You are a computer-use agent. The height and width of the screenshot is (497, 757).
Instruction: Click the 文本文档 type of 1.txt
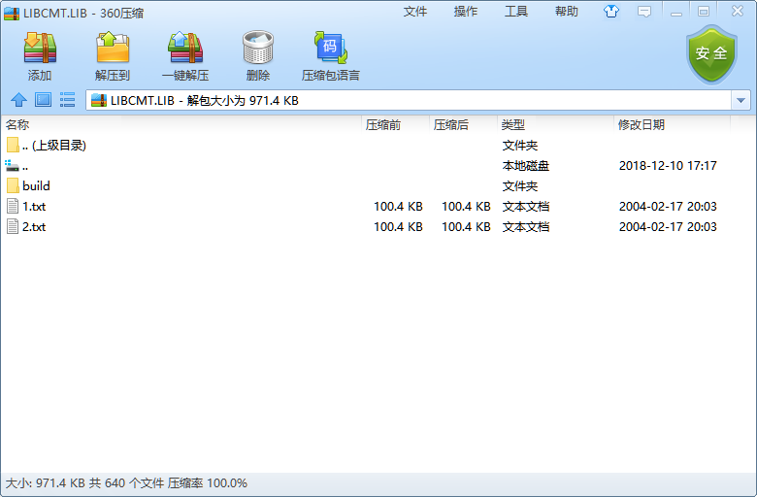526,207
